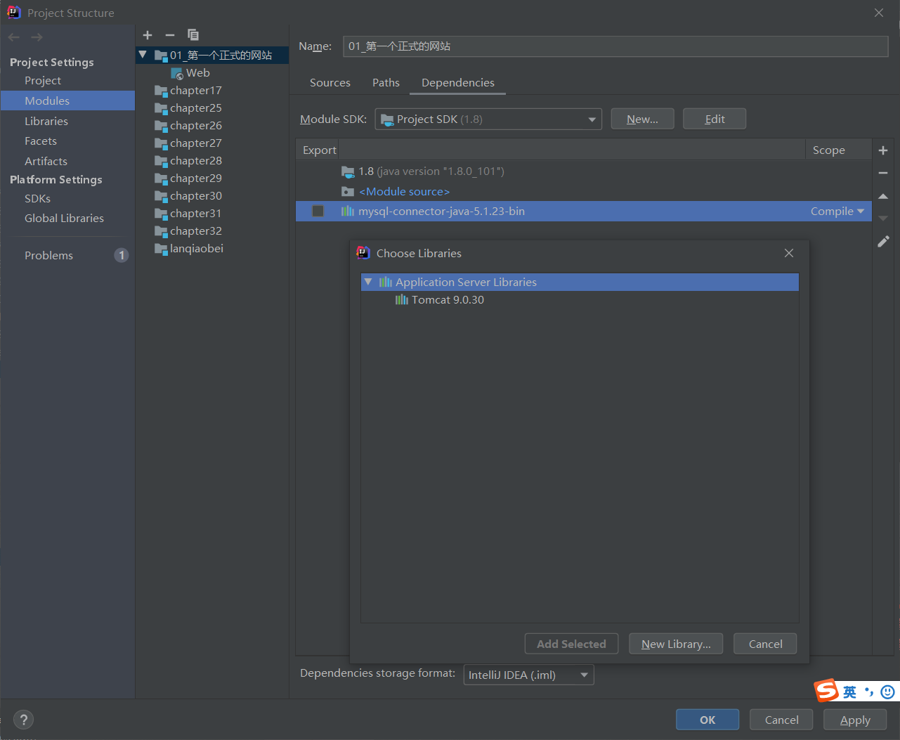Select the chapter28 module
This screenshot has width=900, height=740.
(x=195, y=161)
